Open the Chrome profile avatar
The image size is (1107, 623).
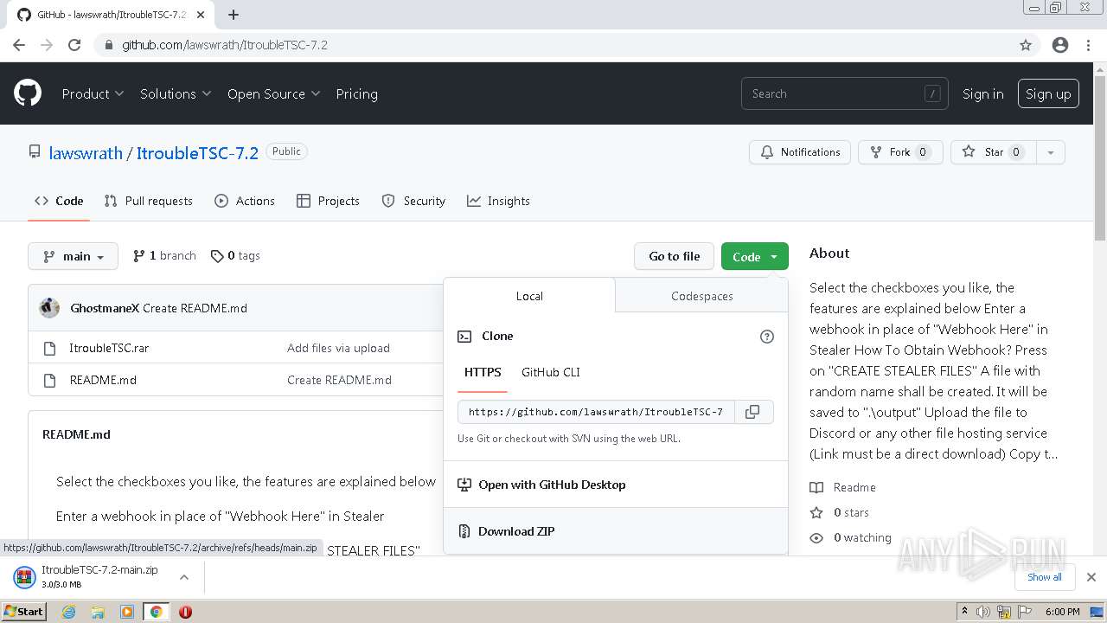pyautogui.click(x=1060, y=45)
